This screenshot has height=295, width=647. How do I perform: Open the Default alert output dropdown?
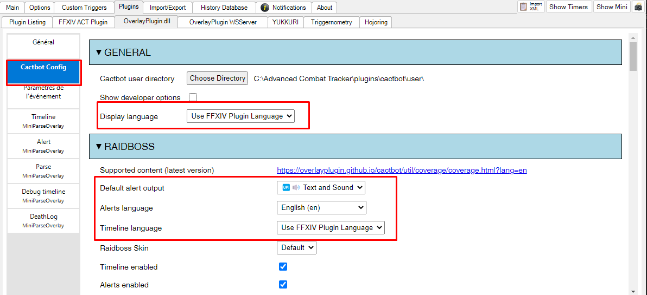pos(321,188)
